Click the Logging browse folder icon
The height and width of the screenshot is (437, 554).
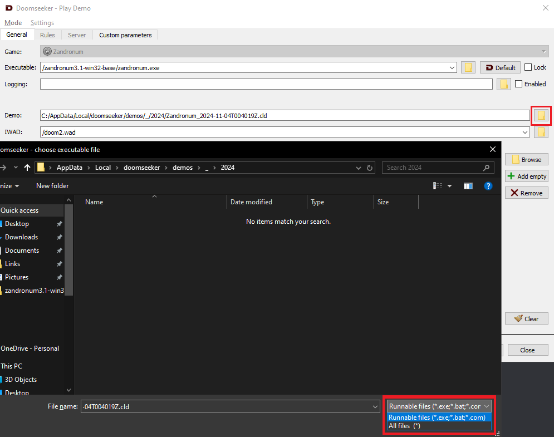point(504,84)
